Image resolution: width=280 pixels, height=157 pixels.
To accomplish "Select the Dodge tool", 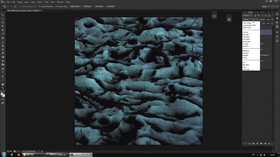I will point(3,65).
